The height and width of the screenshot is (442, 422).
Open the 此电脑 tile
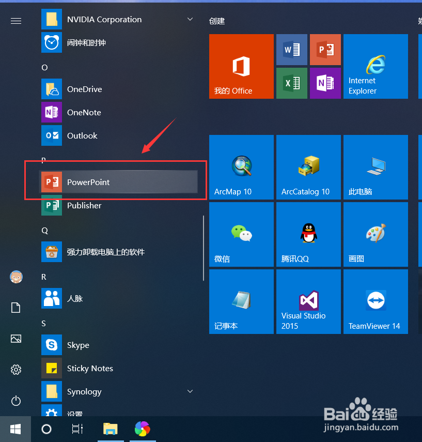[x=376, y=167]
